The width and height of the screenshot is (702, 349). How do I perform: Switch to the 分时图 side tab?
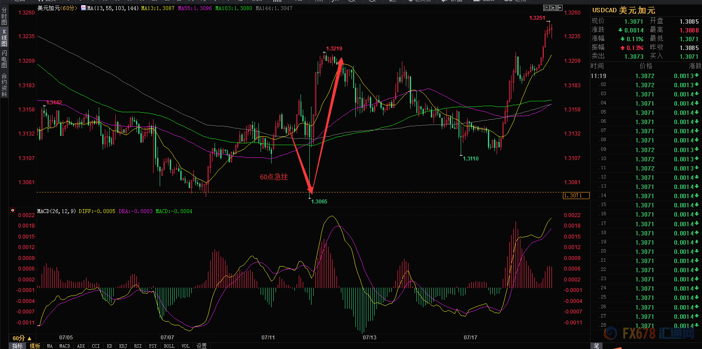pyautogui.click(x=4, y=16)
